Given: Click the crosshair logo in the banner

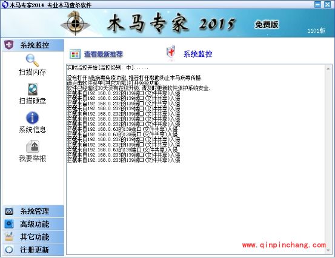Looking at the screenshot, I should pos(75,23).
